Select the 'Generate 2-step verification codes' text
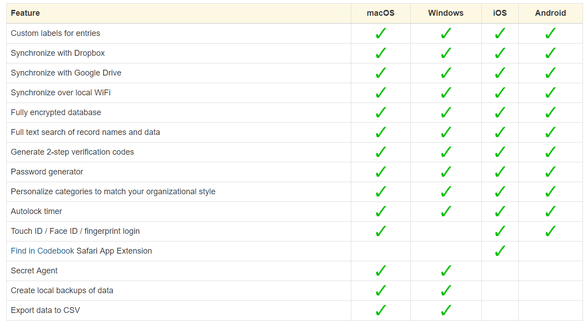Image resolution: width=588 pixels, height=326 pixels. coord(72,152)
